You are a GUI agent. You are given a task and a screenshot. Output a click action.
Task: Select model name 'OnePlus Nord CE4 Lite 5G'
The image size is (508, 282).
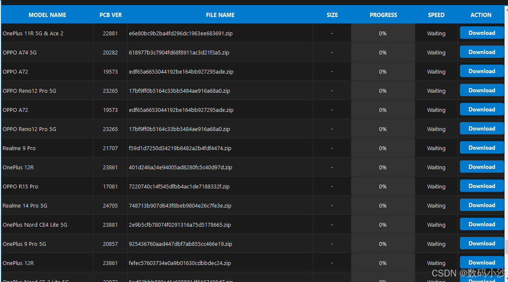35,225
